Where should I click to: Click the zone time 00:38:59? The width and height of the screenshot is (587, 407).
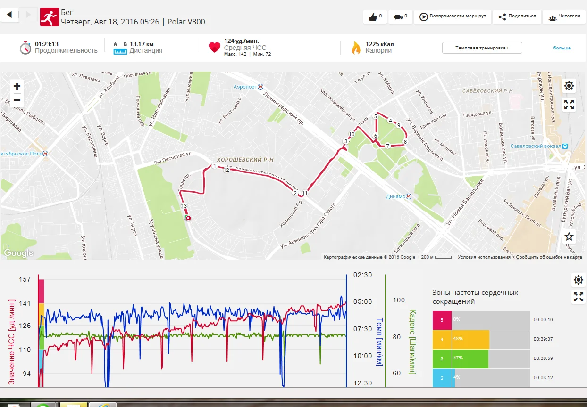pos(543,358)
